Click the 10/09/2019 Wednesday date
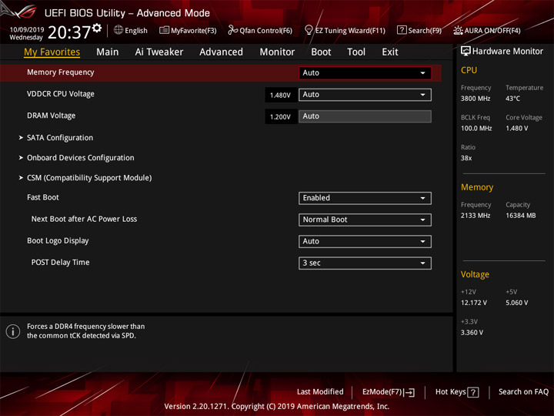 (x=26, y=33)
